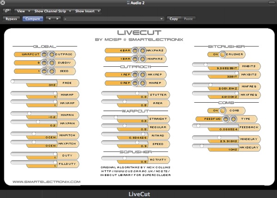Go to previous preset with left arrow
The width and height of the screenshot is (277, 198).
tap(49, 19)
